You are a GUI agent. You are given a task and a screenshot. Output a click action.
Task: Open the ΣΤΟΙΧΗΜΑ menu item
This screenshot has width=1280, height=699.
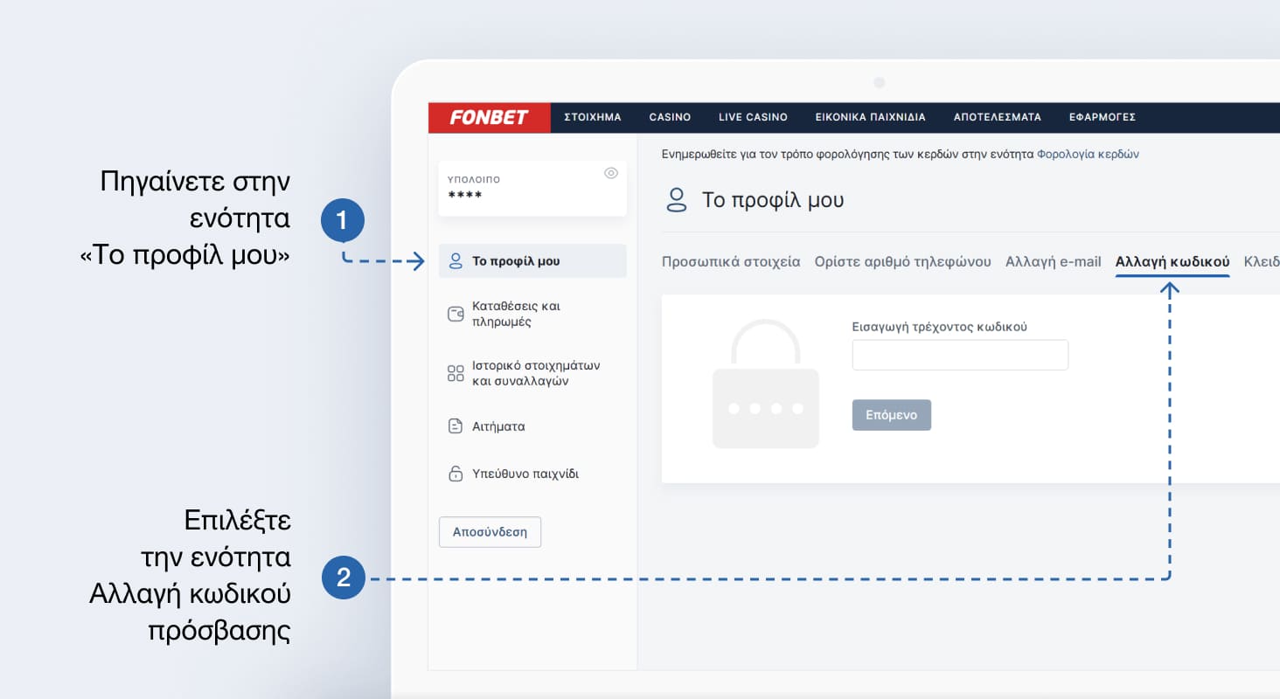[592, 117]
